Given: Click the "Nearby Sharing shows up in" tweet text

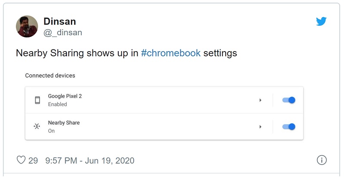Looking at the screenshot, I should click(x=77, y=53).
